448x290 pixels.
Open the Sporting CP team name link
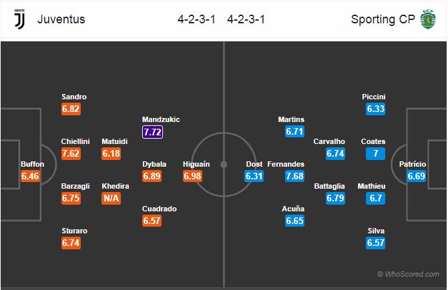(x=383, y=19)
